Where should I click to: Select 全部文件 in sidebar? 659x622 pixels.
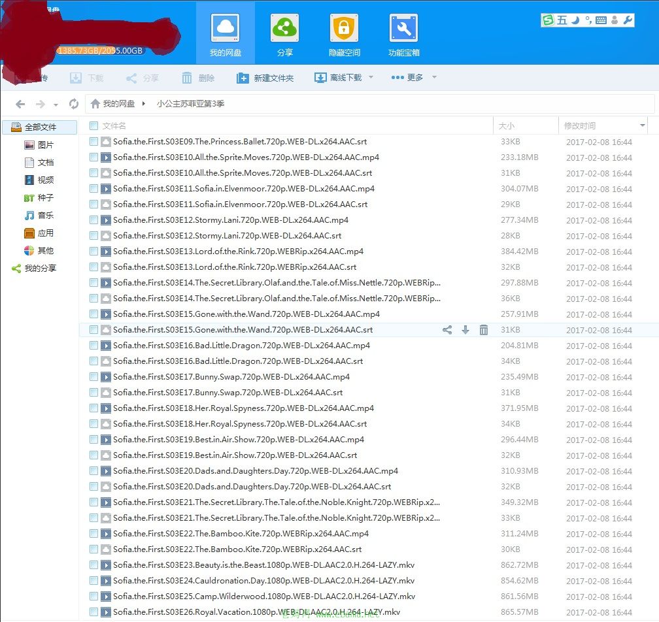[40, 127]
